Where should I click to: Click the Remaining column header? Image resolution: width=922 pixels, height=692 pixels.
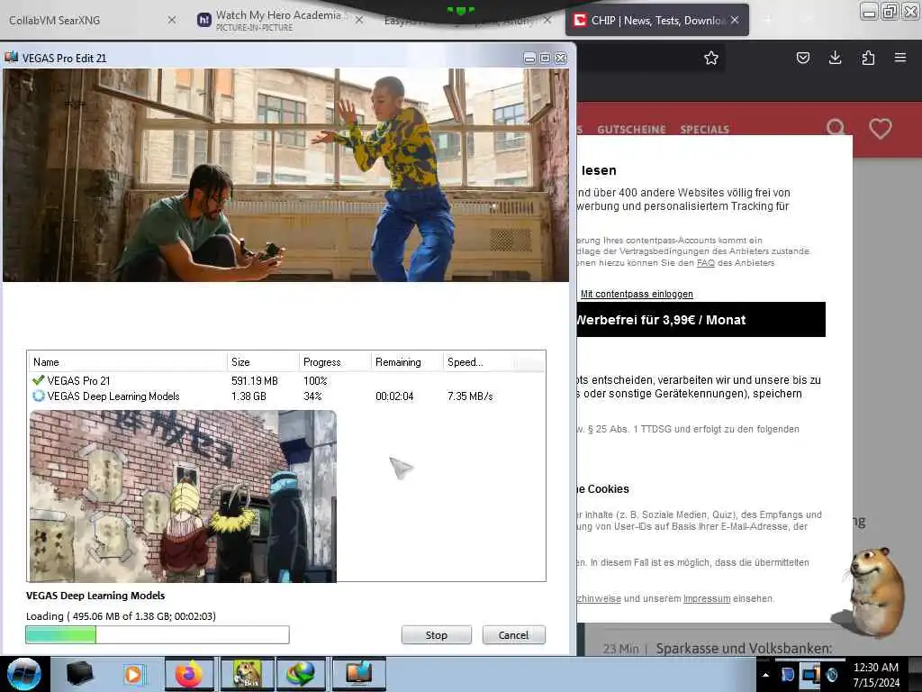[407, 362]
